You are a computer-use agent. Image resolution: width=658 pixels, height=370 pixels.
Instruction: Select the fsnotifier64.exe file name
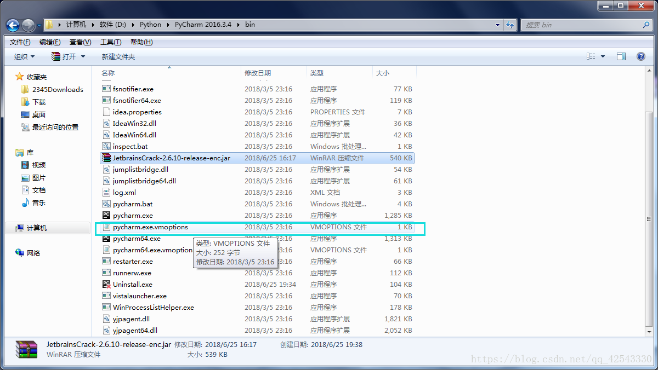coord(137,100)
